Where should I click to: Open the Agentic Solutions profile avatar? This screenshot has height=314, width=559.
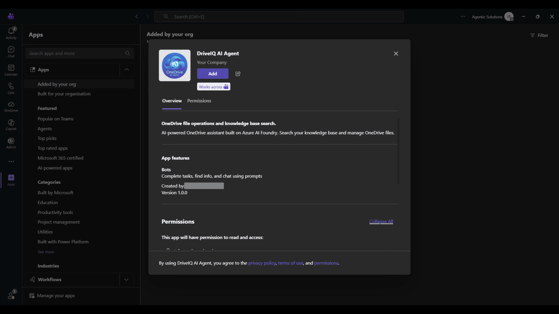[x=509, y=17]
